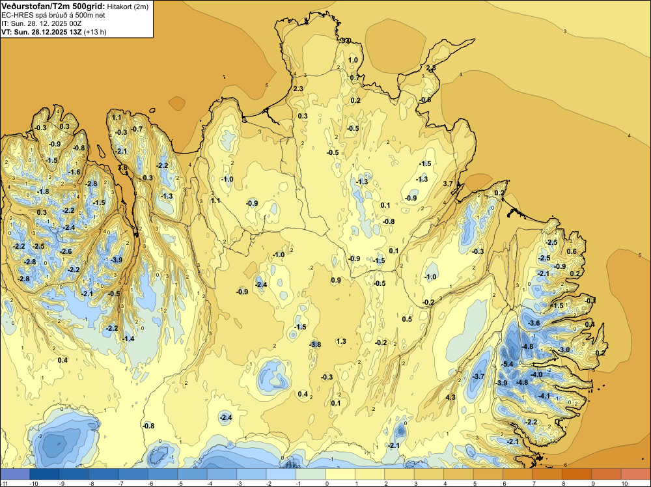Click the '1.3' value in central map
651x487 pixels.
(341, 341)
